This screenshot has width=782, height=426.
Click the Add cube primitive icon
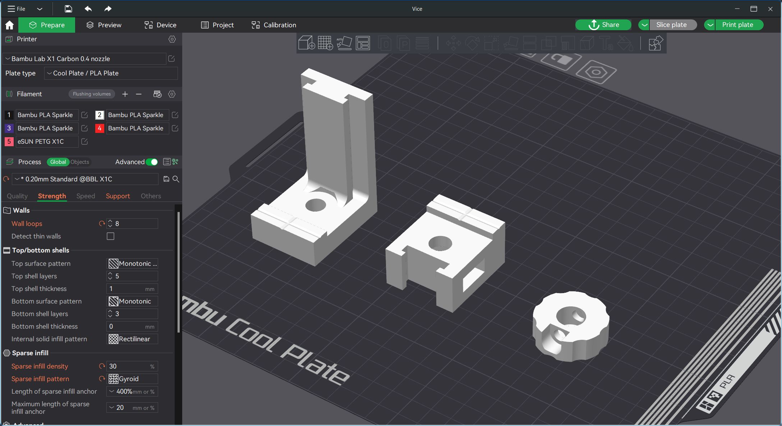point(307,43)
